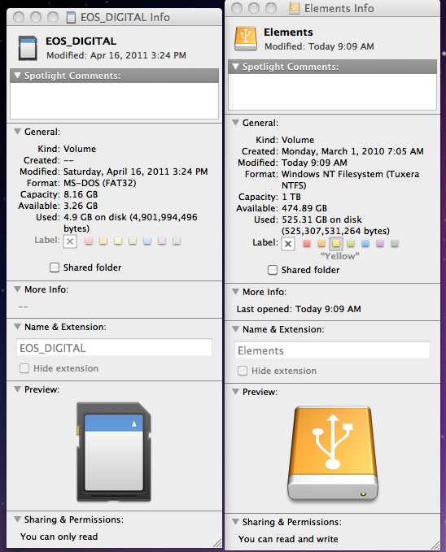Select blue label swatch in EOS_DIGITAL window
446x552 pixels.
pos(147,241)
